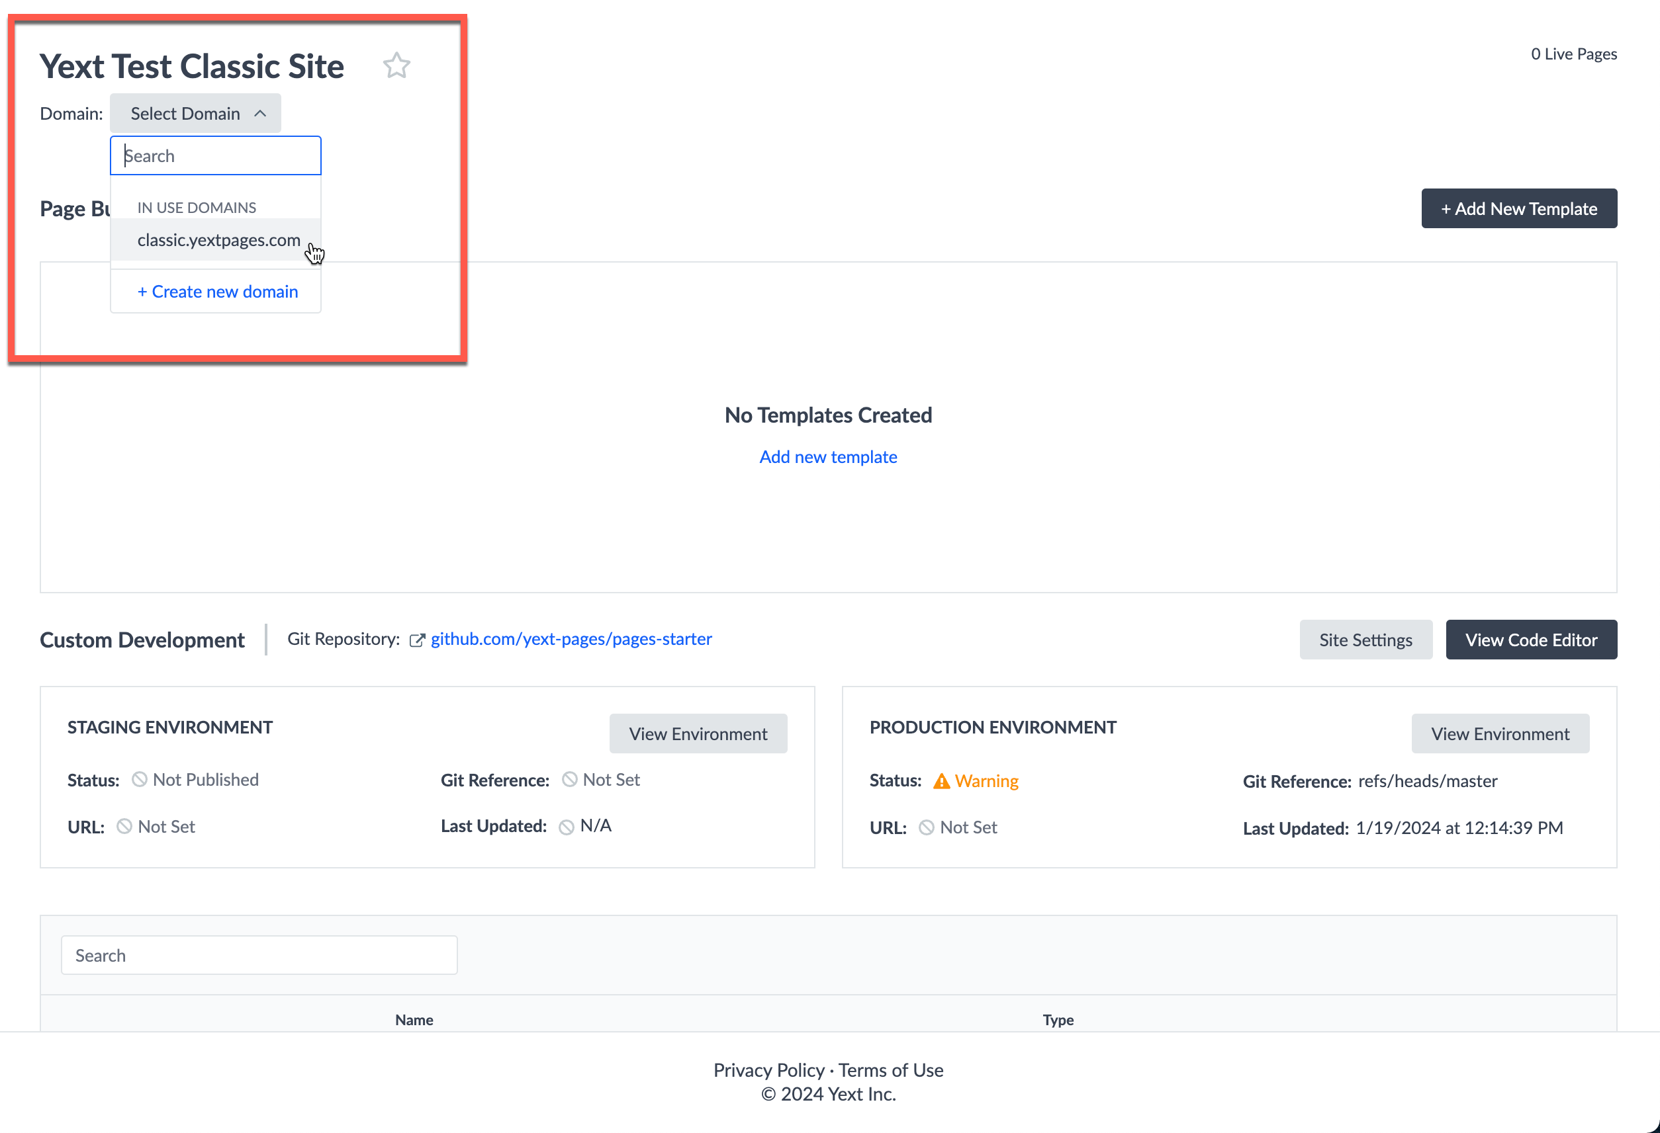This screenshot has height=1133, width=1660.
Task: Click external link icon beside Git Repository
Action: point(416,640)
